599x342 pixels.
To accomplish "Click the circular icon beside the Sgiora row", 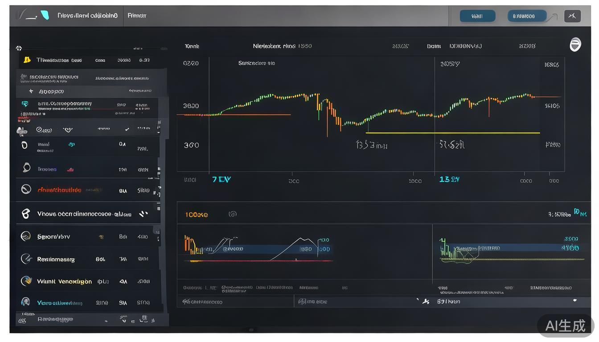I will click(26, 236).
